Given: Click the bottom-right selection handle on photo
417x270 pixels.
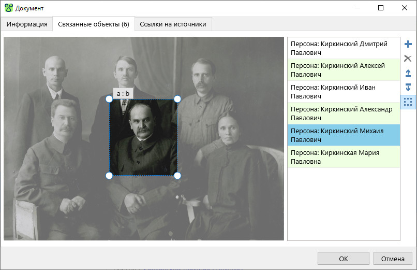Looking at the screenshot, I should [x=177, y=176].
